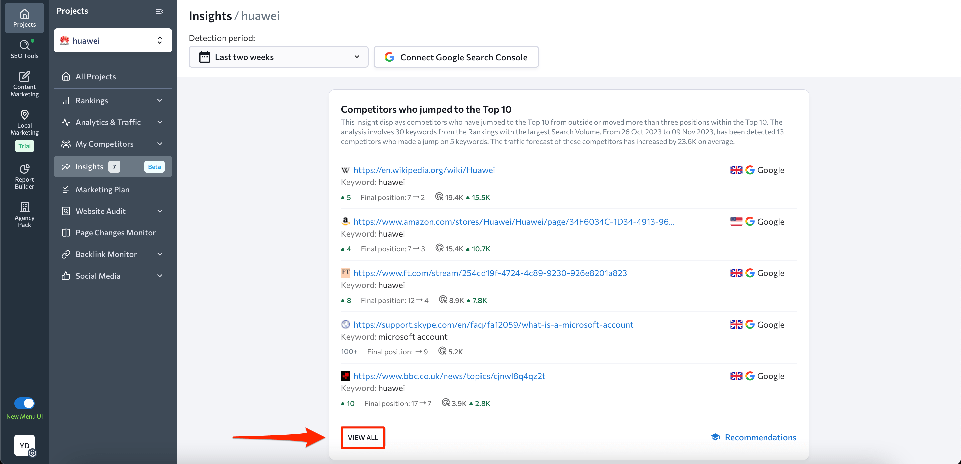Click 'Final position: 12 → 4' text
The height and width of the screenshot is (464, 961).
click(394, 300)
